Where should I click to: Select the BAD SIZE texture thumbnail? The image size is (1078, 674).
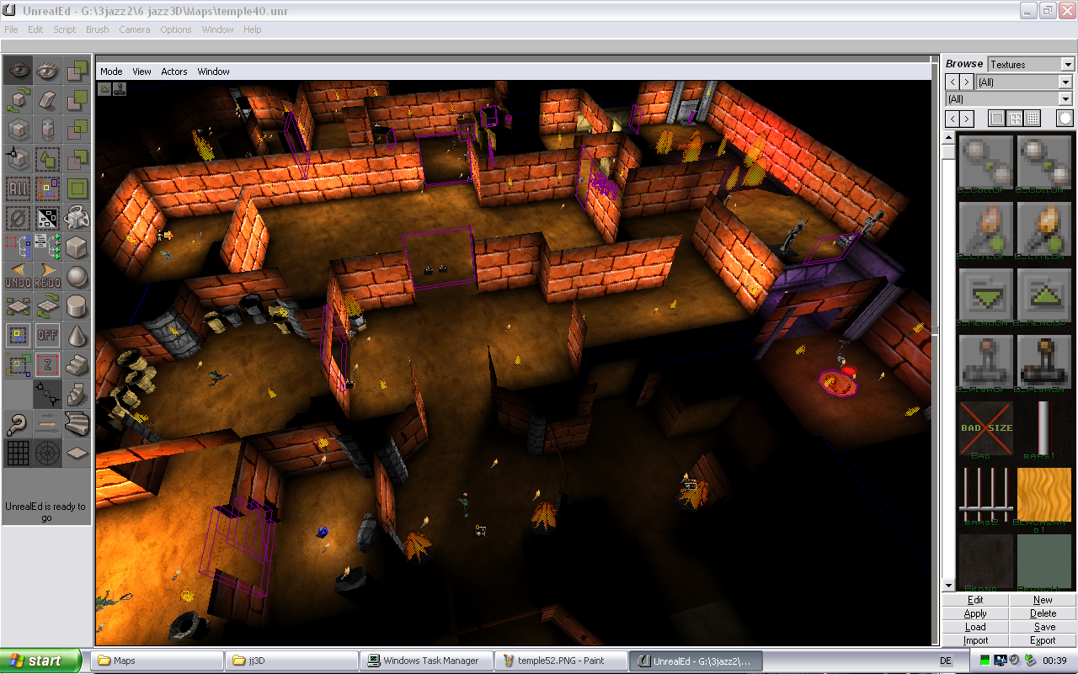[x=985, y=428]
